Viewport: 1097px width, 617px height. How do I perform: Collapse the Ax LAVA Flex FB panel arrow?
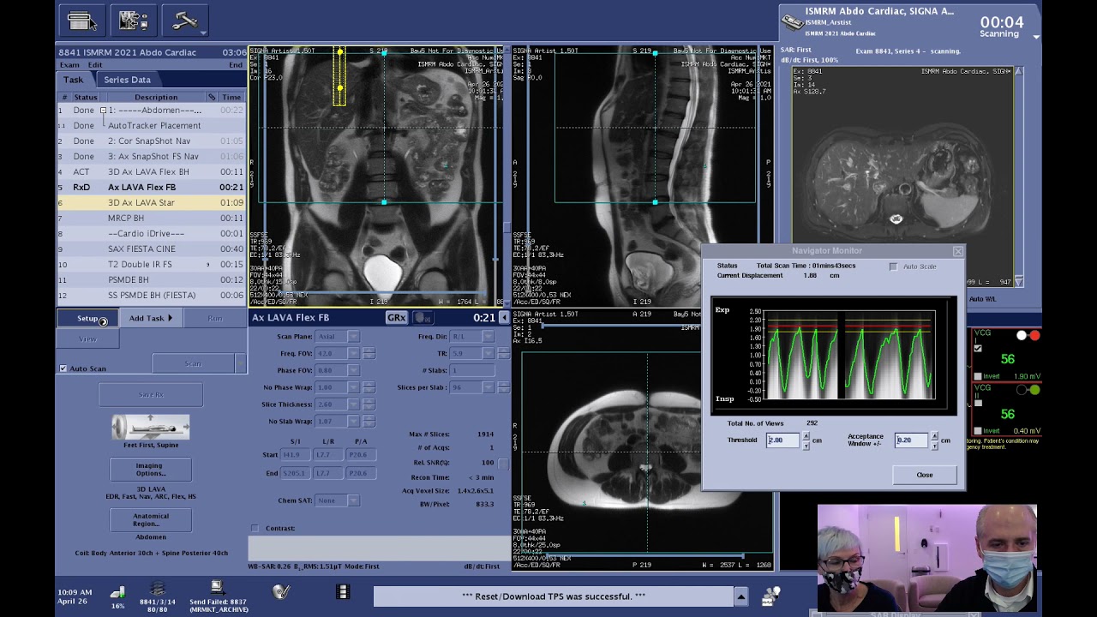pyautogui.click(x=504, y=317)
